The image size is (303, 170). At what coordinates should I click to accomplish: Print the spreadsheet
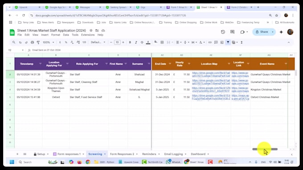[x=32, y=42]
